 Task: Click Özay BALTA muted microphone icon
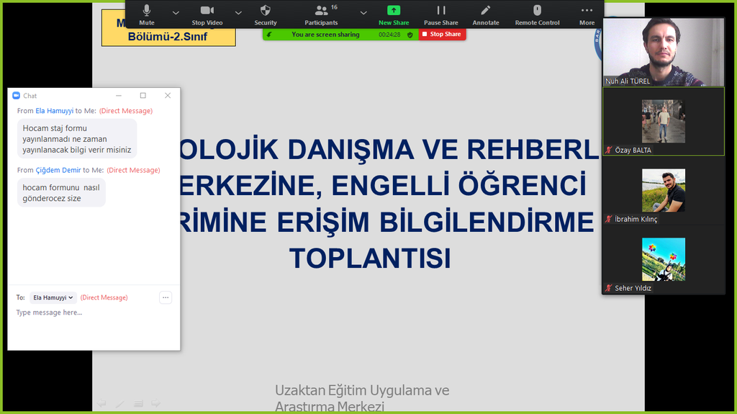coord(609,150)
